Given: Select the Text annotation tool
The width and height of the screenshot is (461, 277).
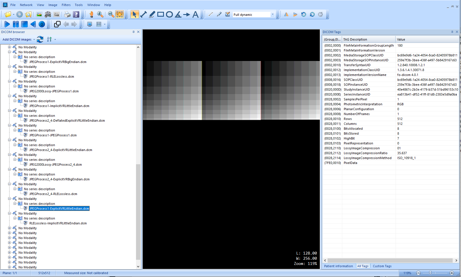Looking at the screenshot, I should click(196, 14).
